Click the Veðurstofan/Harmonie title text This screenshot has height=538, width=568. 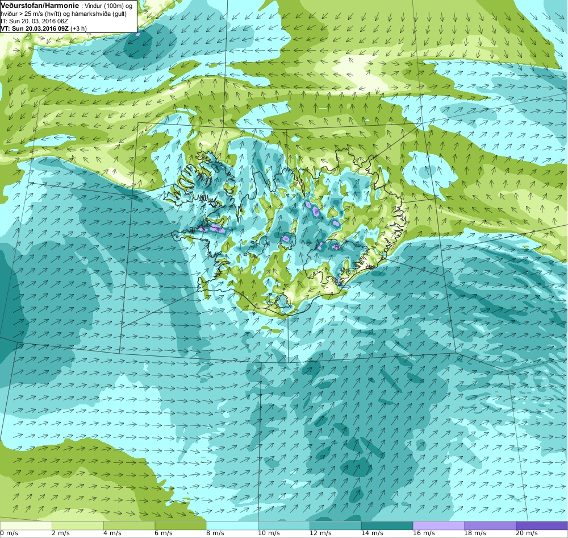click(x=40, y=6)
